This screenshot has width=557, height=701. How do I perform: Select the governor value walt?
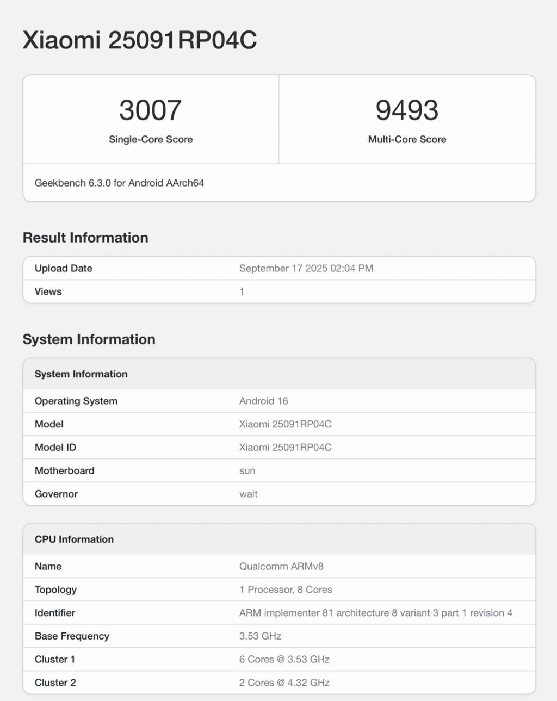coord(249,494)
